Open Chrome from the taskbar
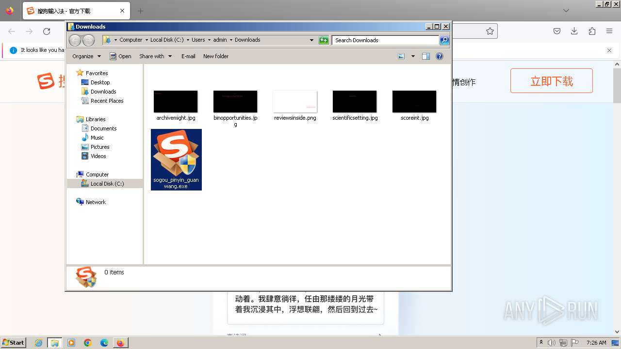Image resolution: width=621 pixels, height=349 pixels. (x=88, y=343)
